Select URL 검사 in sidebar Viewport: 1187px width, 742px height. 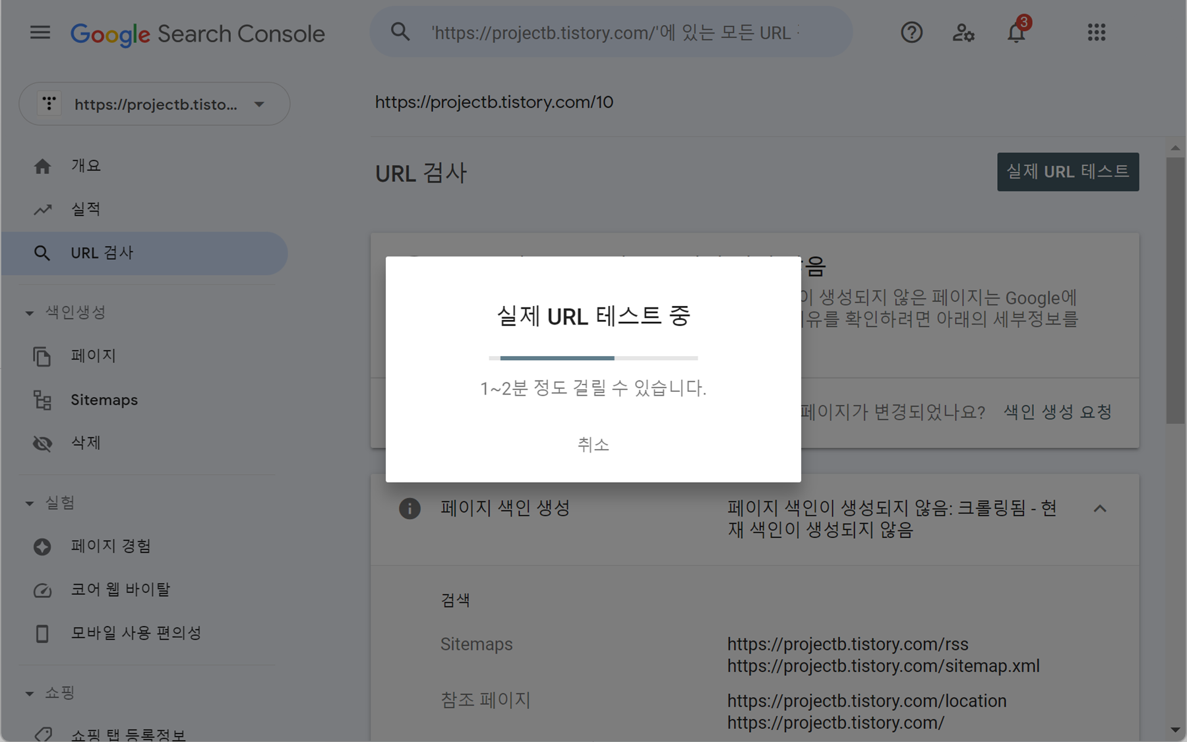coord(144,253)
